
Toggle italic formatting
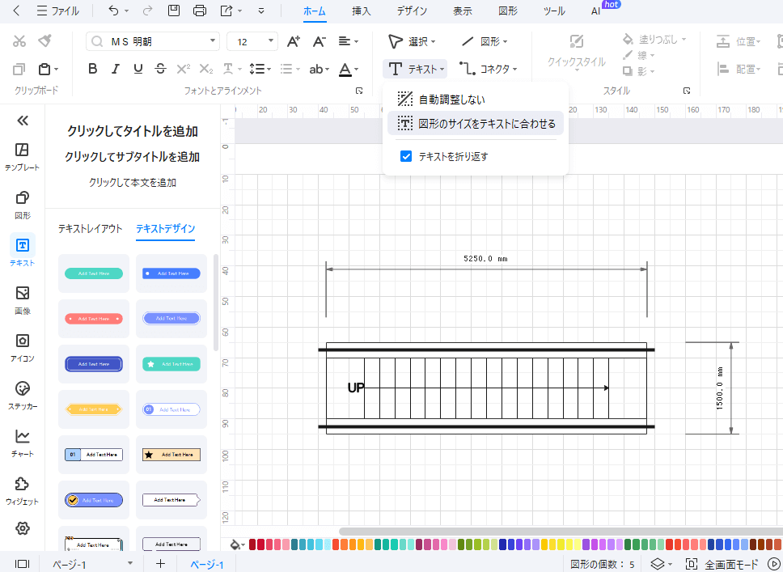[116, 69]
